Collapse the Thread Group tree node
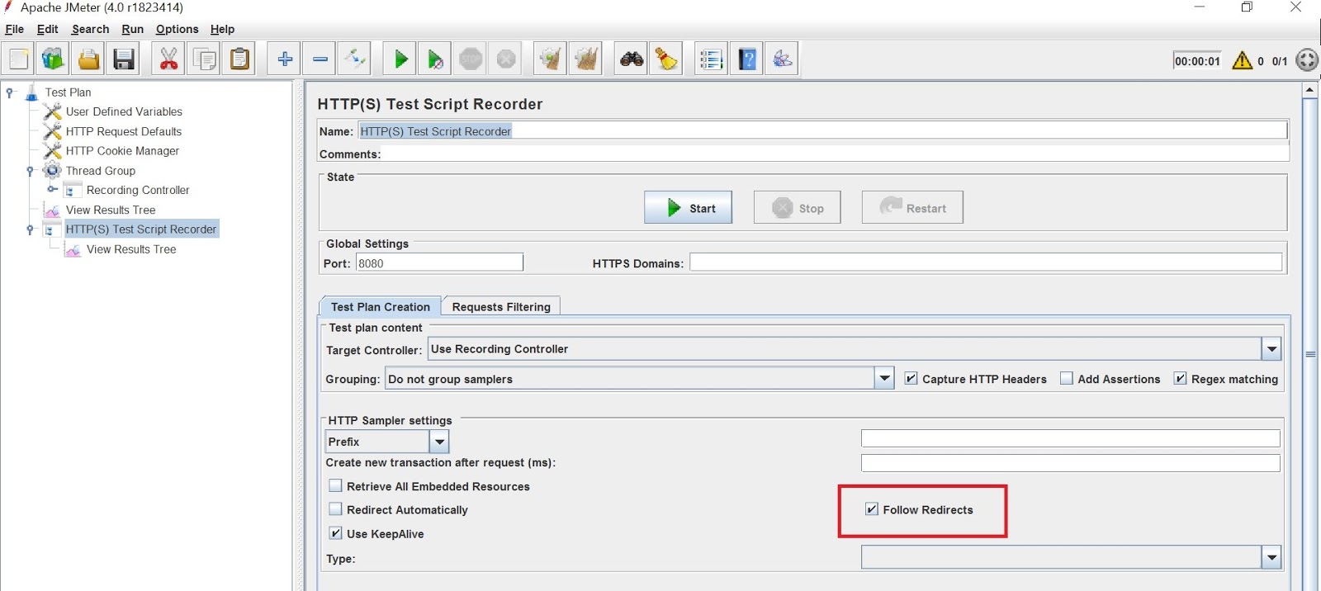The height and width of the screenshot is (591, 1321). tap(30, 171)
